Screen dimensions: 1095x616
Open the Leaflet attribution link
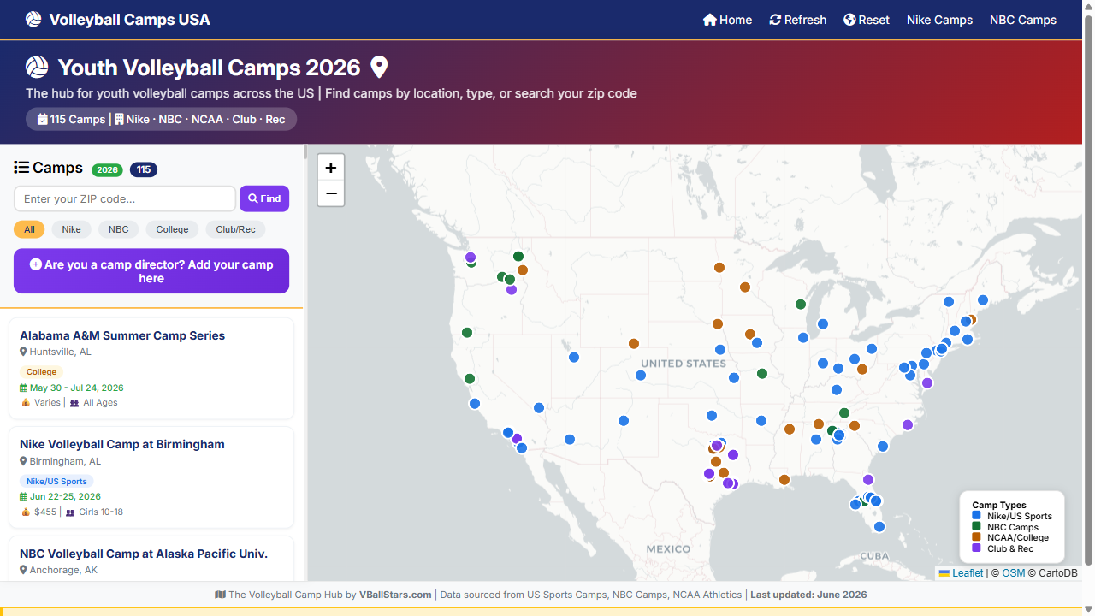coord(968,573)
